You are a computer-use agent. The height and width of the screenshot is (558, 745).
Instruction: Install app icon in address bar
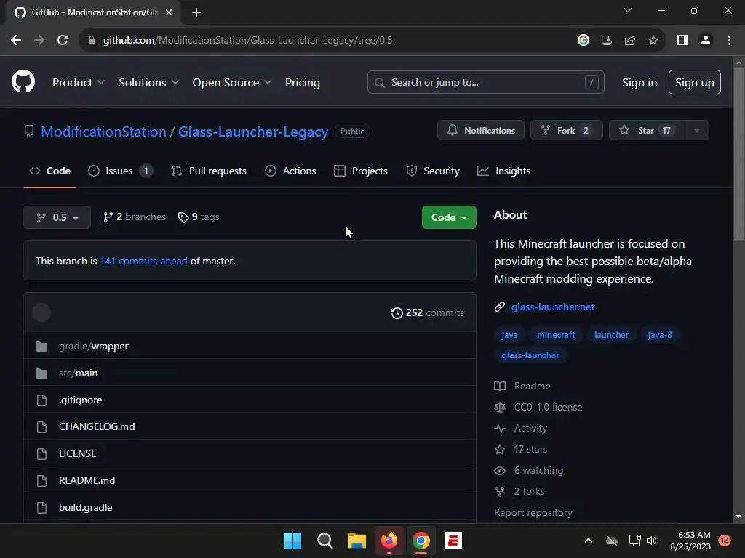coord(607,41)
